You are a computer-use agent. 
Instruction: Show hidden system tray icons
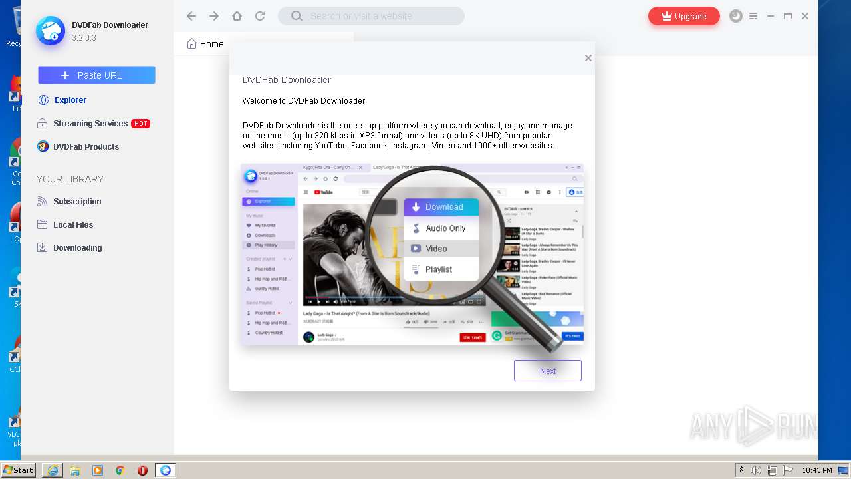click(x=741, y=470)
